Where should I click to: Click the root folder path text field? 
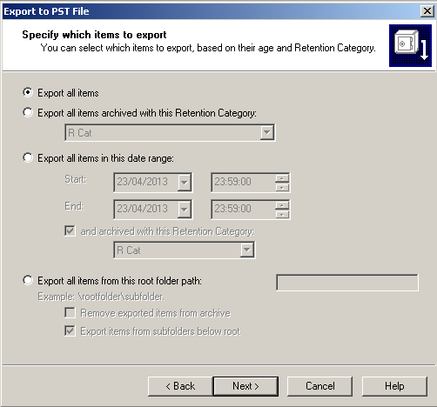point(347,282)
